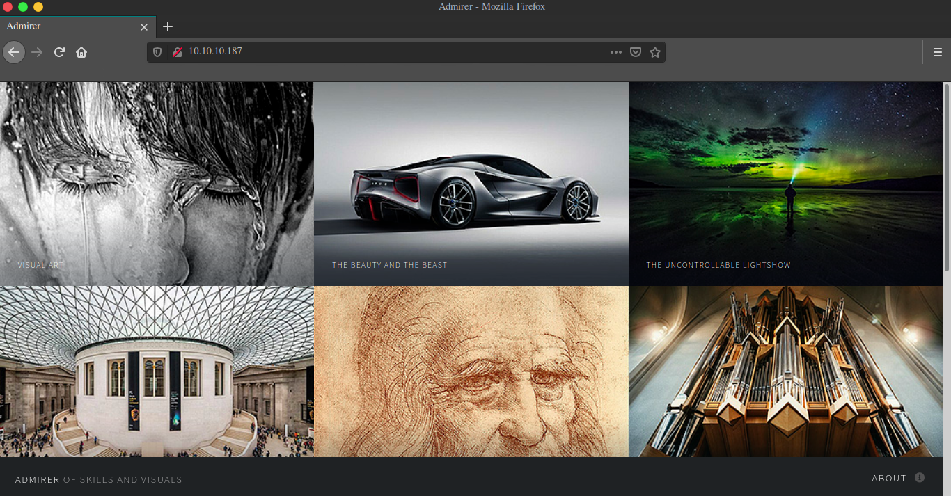Show tracking protection shield info

157,52
